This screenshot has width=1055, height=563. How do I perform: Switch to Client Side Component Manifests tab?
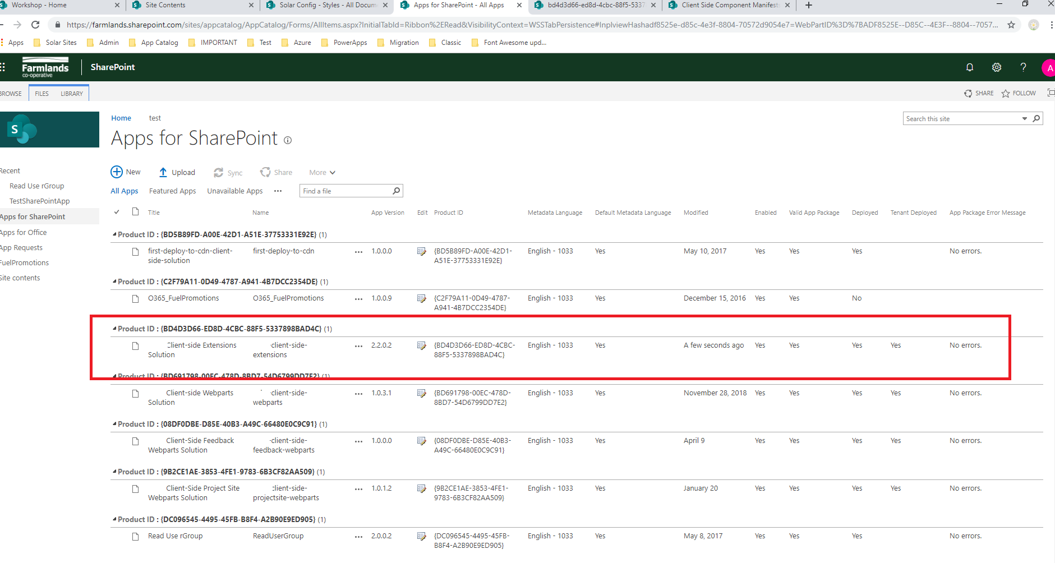click(x=729, y=5)
